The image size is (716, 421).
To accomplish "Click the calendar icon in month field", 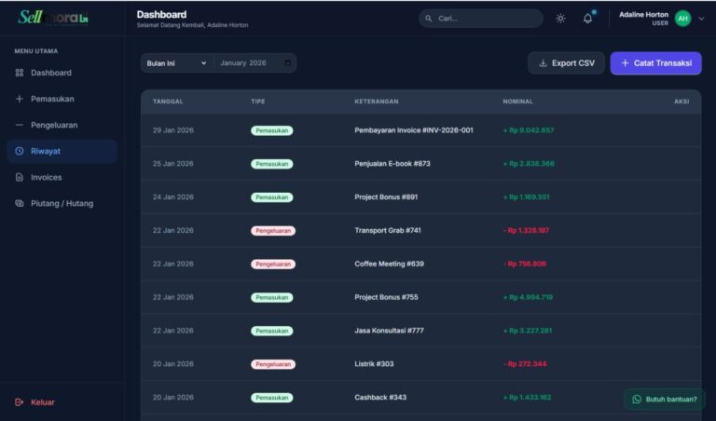I will 287,63.
